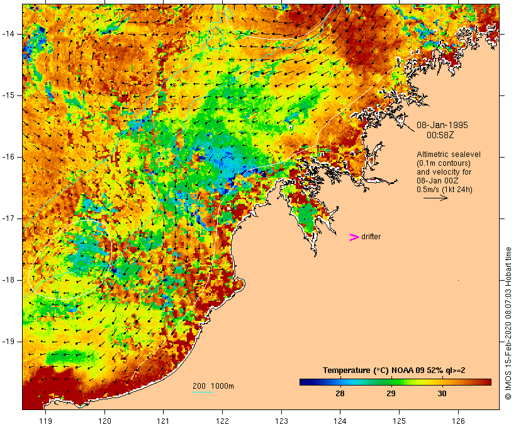The height and width of the screenshot is (427, 516).
Task: Click the 'and velocity for' text
Action: coord(444,172)
